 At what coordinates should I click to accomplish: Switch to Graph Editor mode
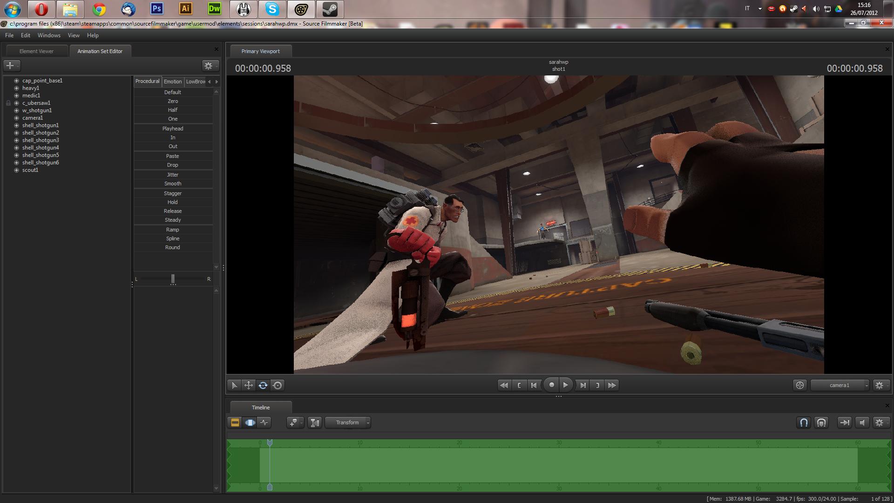(264, 422)
